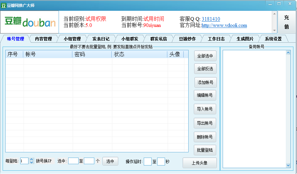Click the 头像 column header
Image resolution: width=297 pixels, height=174 pixels.
tap(176, 54)
